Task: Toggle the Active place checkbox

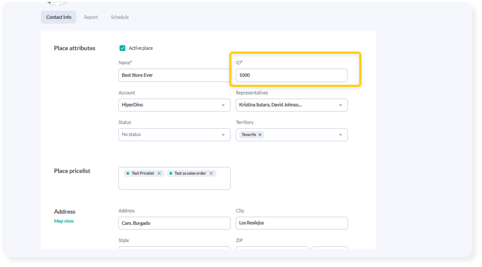Action: [x=123, y=48]
